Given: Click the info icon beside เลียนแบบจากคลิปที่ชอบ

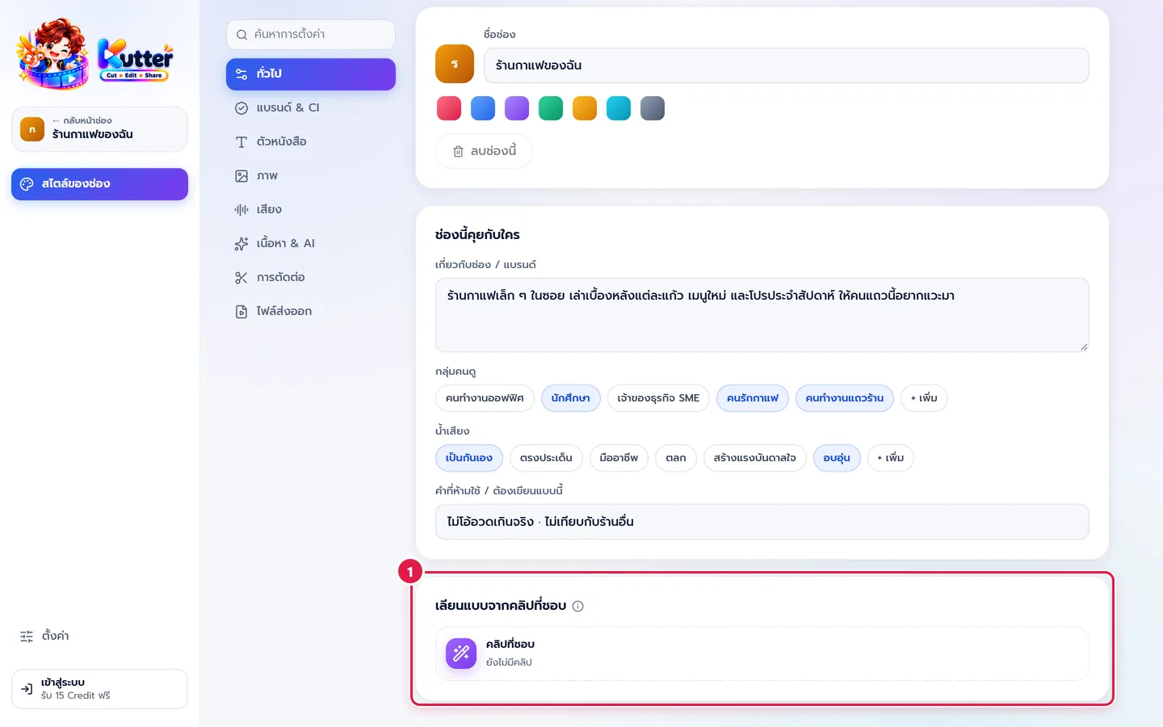Looking at the screenshot, I should coord(577,606).
